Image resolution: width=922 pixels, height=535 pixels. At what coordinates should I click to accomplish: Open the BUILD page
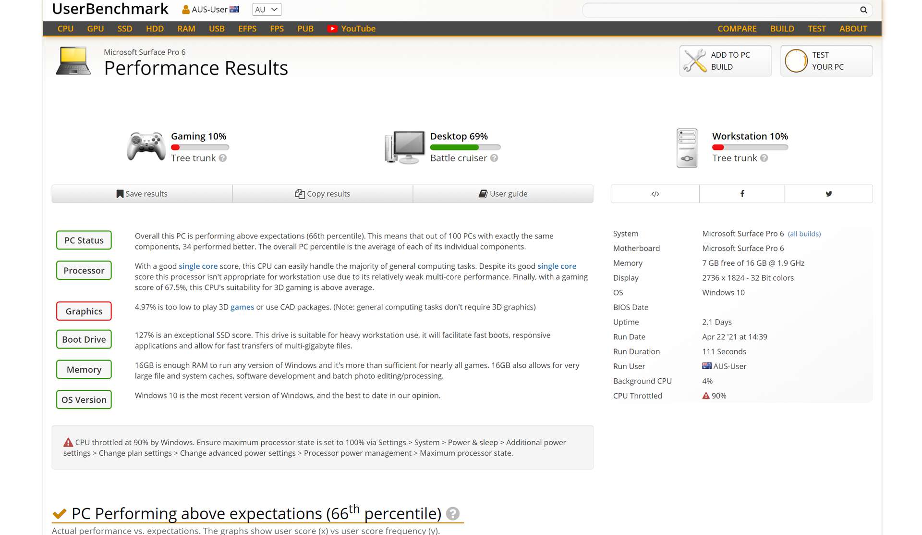click(x=782, y=29)
